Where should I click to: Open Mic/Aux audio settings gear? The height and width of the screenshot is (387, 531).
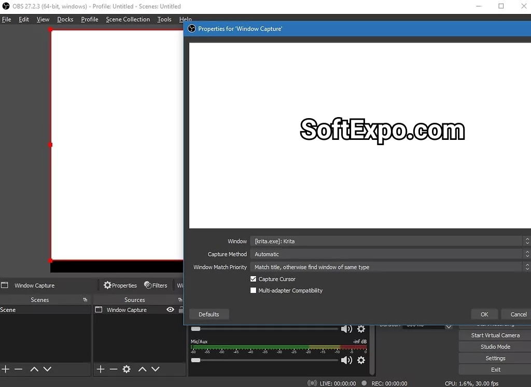tap(361, 360)
